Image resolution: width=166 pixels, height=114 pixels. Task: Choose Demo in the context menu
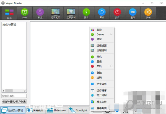point(102,34)
